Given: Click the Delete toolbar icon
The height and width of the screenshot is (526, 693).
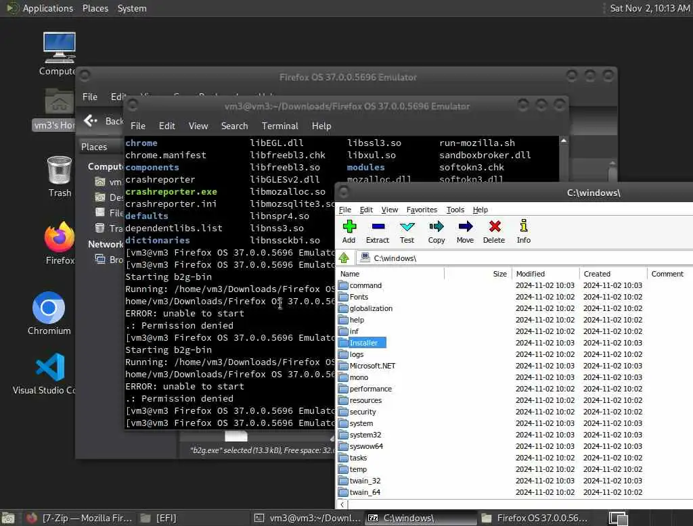Looking at the screenshot, I should (x=494, y=231).
